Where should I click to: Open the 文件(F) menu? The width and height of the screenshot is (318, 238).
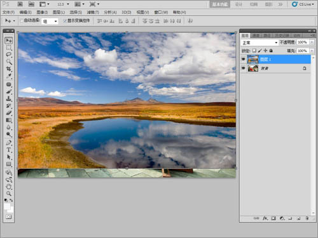pos(8,13)
